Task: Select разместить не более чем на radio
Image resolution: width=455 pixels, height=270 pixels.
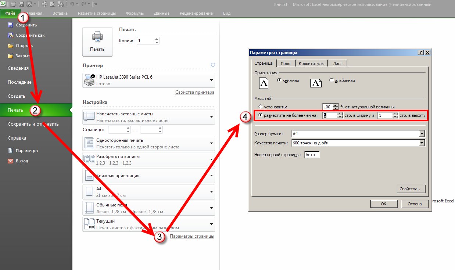Action: click(x=261, y=116)
